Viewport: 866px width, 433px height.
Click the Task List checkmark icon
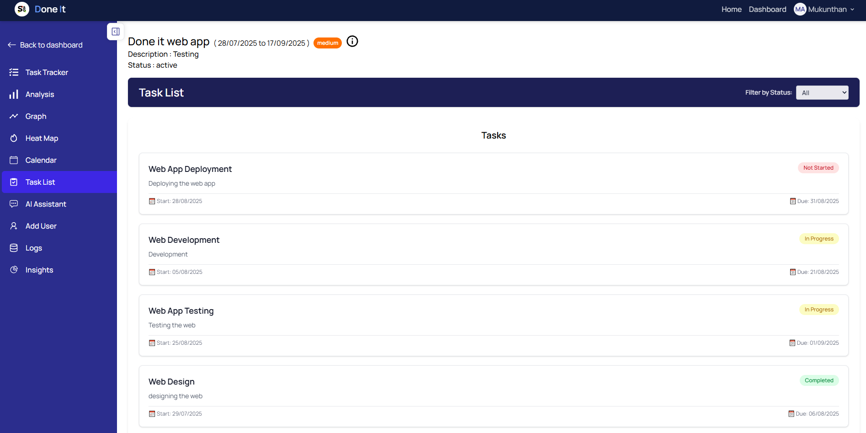(x=14, y=182)
